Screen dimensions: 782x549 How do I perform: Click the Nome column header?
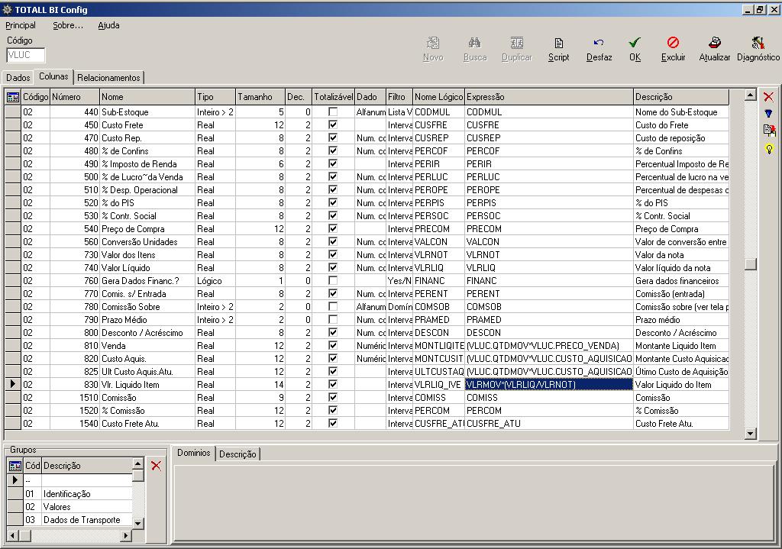coord(147,97)
